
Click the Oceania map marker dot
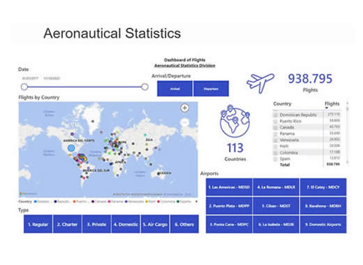pos(158,174)
